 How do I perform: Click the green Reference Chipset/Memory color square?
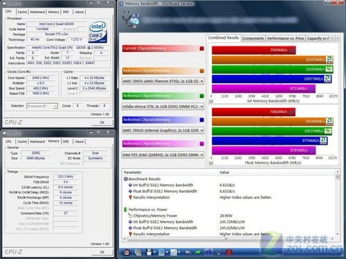(201, 96)
